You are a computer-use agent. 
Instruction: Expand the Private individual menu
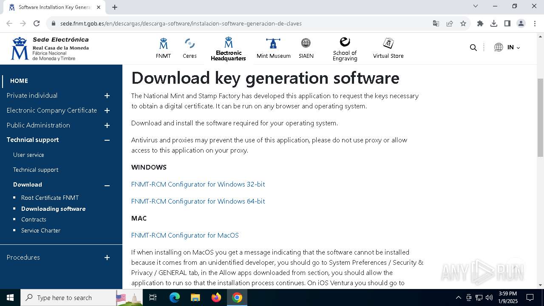[107, 96]
